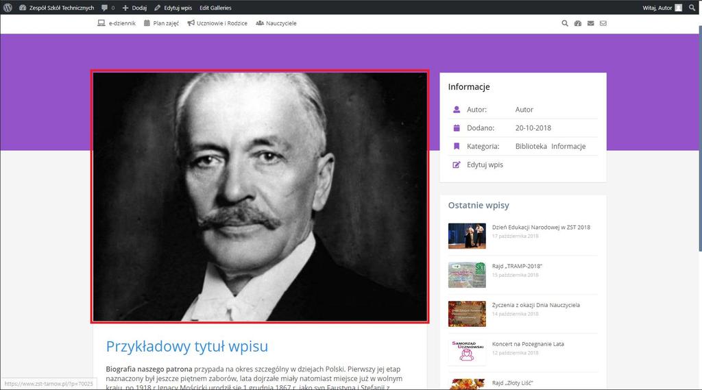The height and width of the screenshot is (390, 702).
Task: Click the filled envelope mail icon
Action: [x=590, y=23]
